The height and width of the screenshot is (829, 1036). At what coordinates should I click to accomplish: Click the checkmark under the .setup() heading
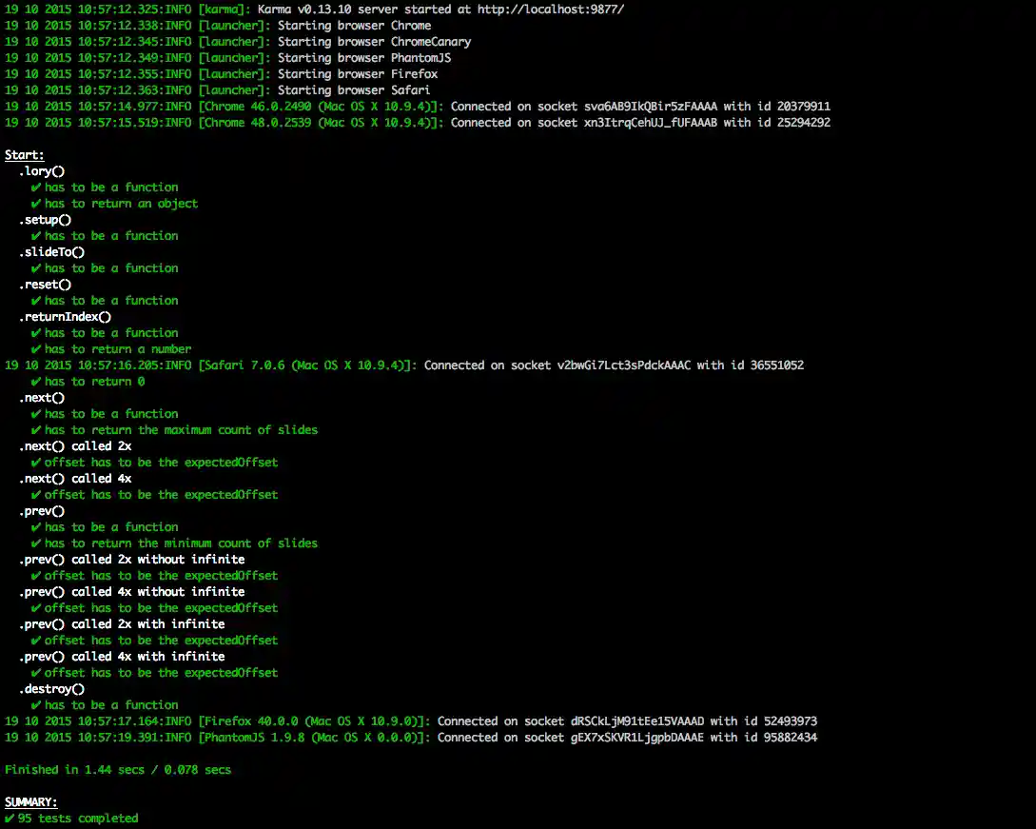click(x=36, y=236)
